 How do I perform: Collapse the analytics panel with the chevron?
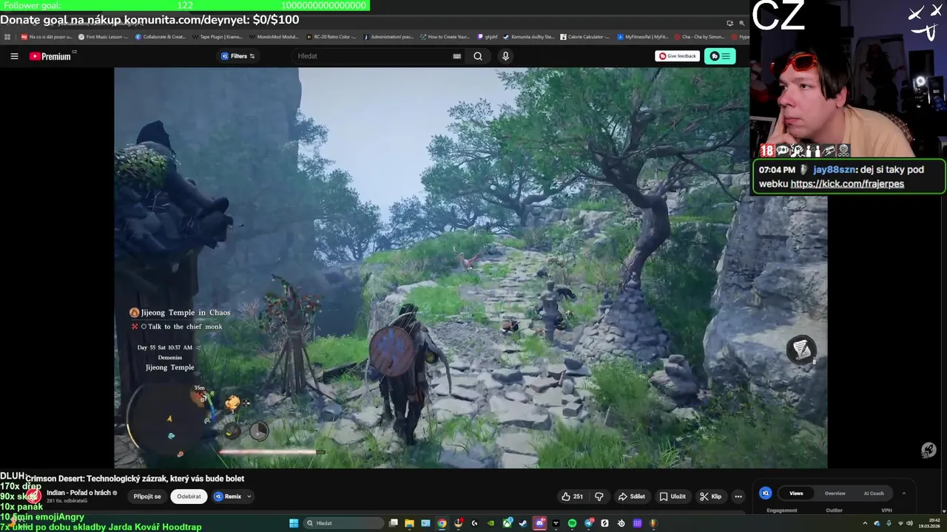click(903, 493)
